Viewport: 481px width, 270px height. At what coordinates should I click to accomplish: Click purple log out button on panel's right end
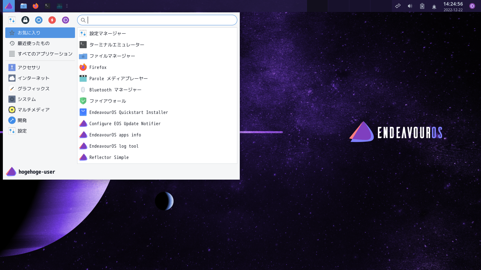[x=472, y=6]
